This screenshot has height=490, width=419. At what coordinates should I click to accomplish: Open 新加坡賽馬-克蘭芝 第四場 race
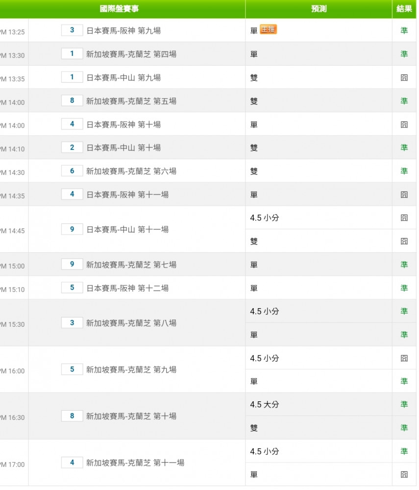click(131, 54)
